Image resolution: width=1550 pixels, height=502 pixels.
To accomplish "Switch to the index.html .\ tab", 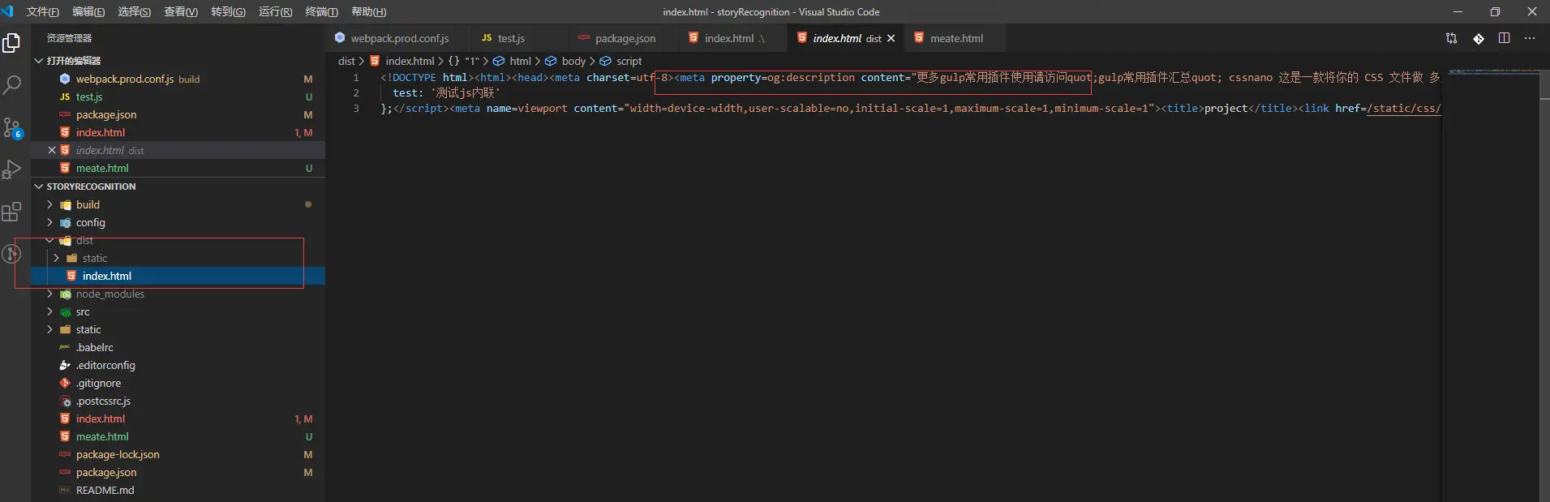I will 733,38.
